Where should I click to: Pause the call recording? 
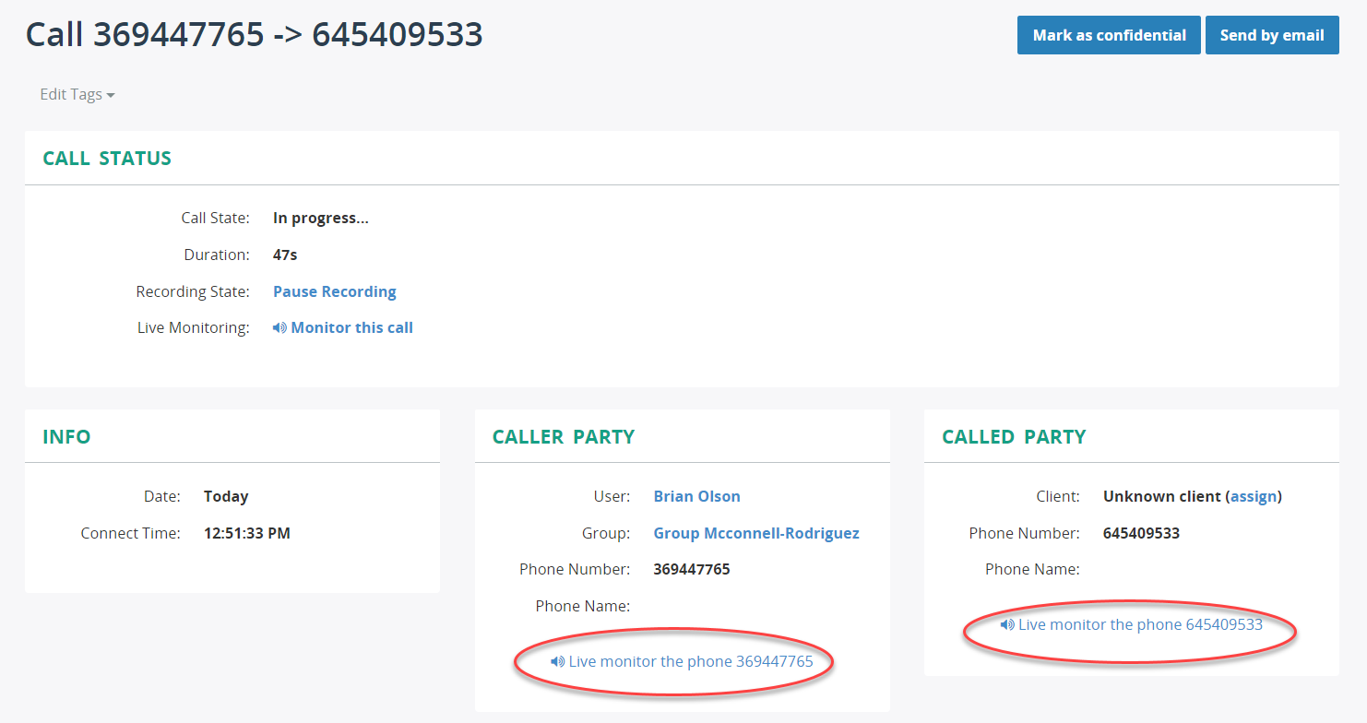pos(334,291)
